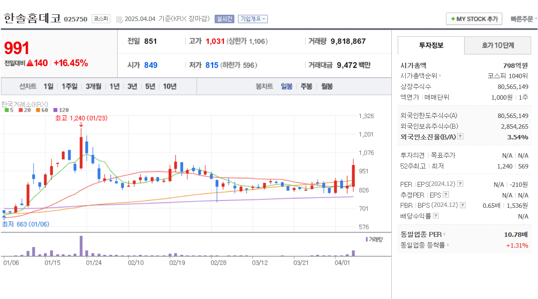Click the 최고 1,240 (01/23) chart marker
This screenshot has height=299, width=538.
tap(81, 118)
